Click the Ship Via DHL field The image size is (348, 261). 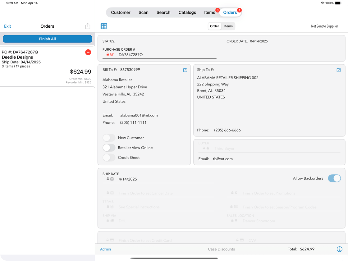pos(158,221)
